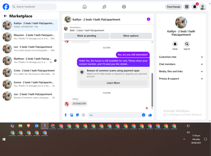Open the emoji picker smiley icon
Screen dimensions: 211x156
pos(143,115)
